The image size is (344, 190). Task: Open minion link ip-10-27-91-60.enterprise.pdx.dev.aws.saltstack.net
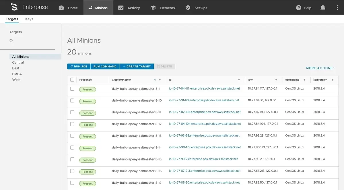(204, 100)
